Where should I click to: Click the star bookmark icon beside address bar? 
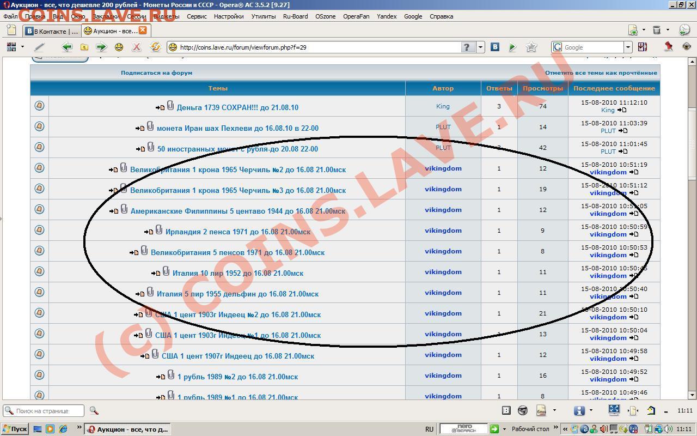pyautogui.click(x=531, y=47)
